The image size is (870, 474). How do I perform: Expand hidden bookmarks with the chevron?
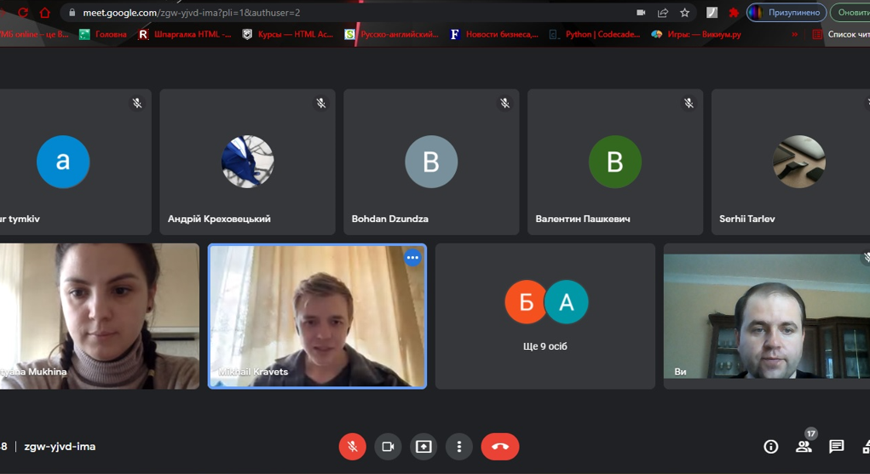point(794,35)
